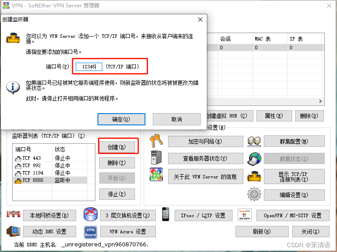Viewport: 337px width, 252px height.
Task: Open 显示 TCP/IP 连接列表(Y)
Action: tap(294, 176)
